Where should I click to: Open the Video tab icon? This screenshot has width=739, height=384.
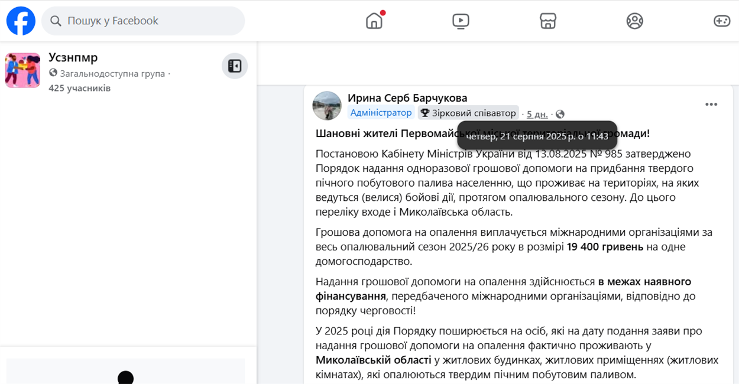tap(461, 21)
